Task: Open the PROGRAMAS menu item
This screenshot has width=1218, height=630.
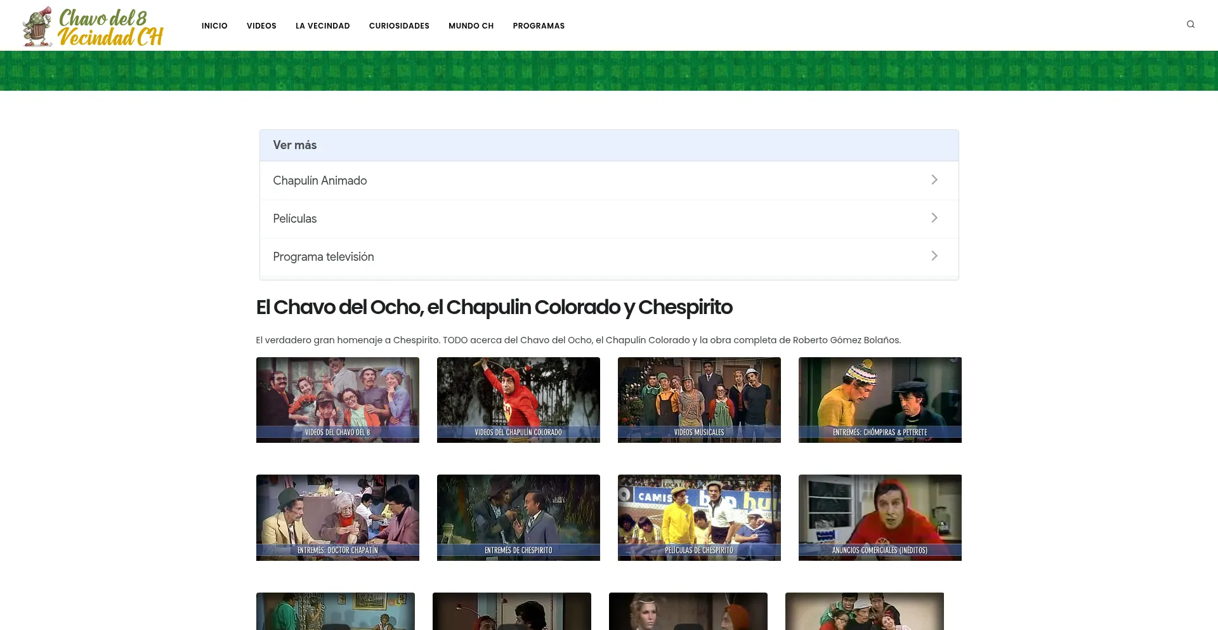Action: pos(539,26)
